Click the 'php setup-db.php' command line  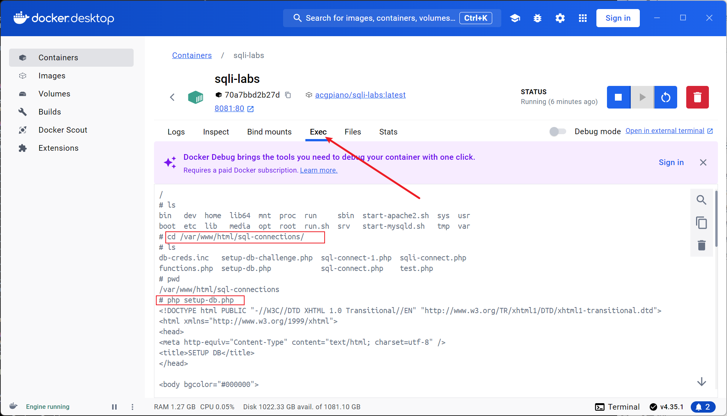pyautogui.click(x=200, y=300)
